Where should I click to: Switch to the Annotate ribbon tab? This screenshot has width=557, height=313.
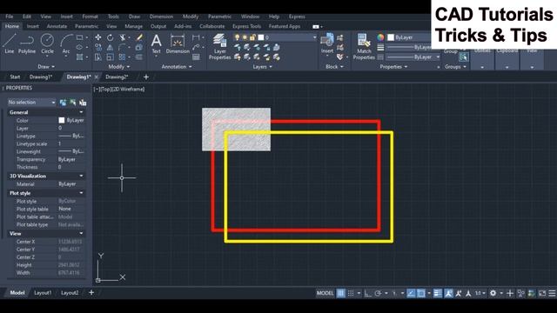(x=57, y=26)
